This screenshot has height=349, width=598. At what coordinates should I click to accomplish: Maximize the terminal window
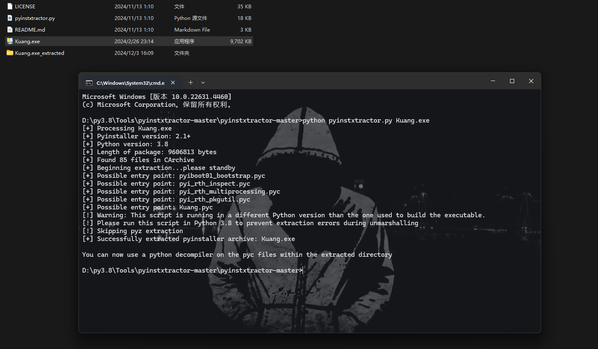click(x=512, y=81)
